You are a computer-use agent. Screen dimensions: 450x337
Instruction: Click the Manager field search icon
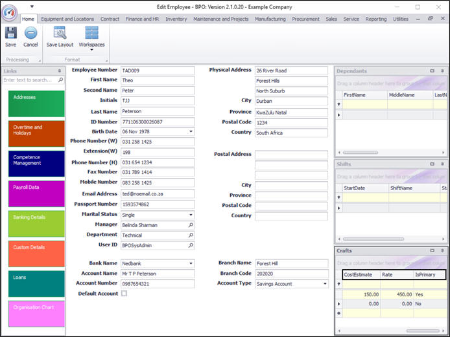191,225
